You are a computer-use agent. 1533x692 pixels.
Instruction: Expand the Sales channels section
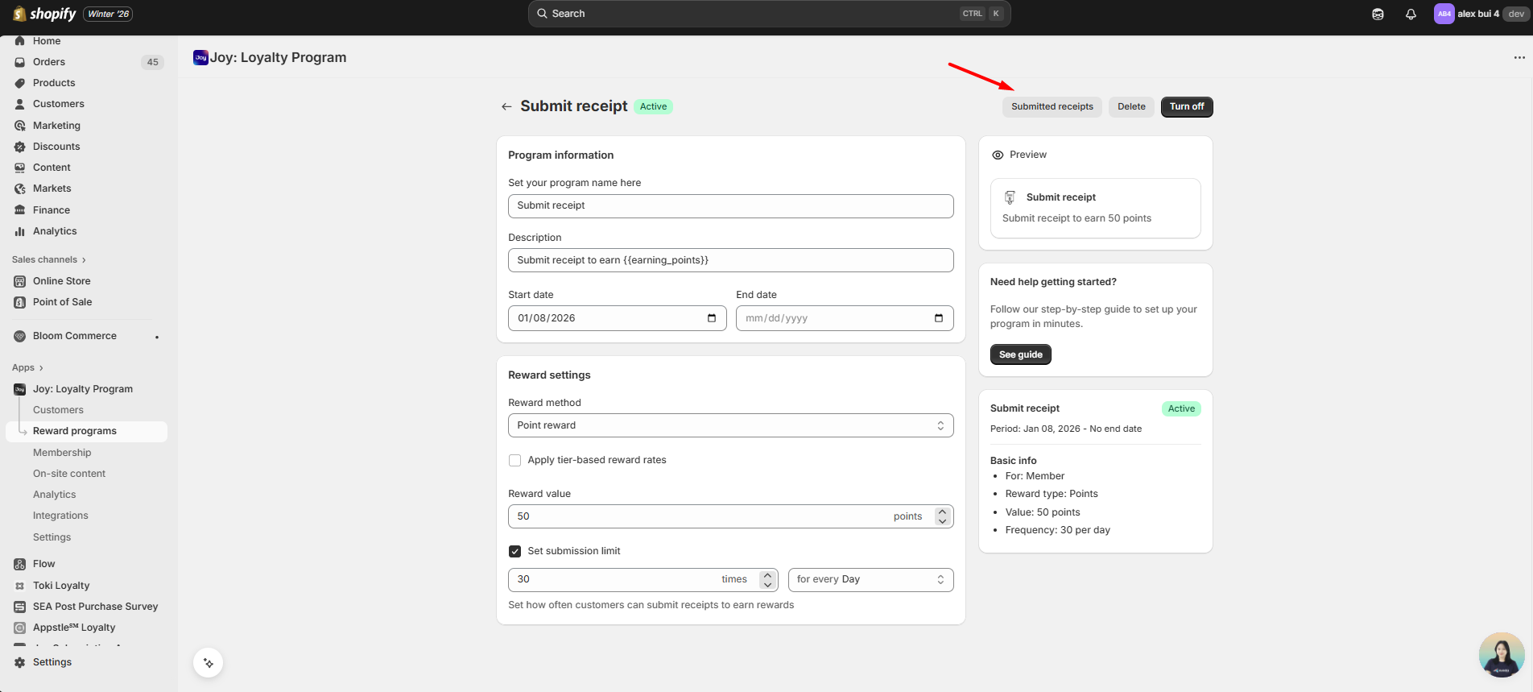[x=48, y=259]
